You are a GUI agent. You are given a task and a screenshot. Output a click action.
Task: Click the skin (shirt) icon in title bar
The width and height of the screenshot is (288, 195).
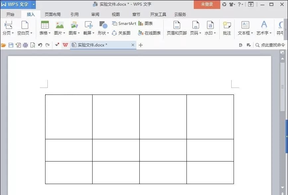coord(232,4)
